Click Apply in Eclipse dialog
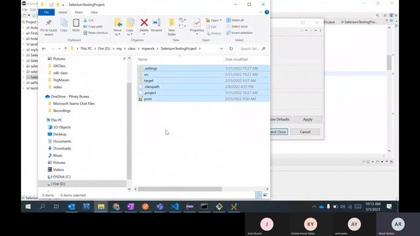The width and height of the screenshot is (420, 236). tap(308, 119)
